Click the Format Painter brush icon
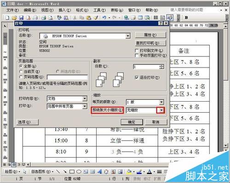Screen dimensions: 230x183 (96, 17)
